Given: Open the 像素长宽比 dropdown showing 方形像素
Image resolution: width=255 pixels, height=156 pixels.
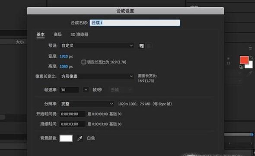Looking at the screenshot, I should click(97, 76).
